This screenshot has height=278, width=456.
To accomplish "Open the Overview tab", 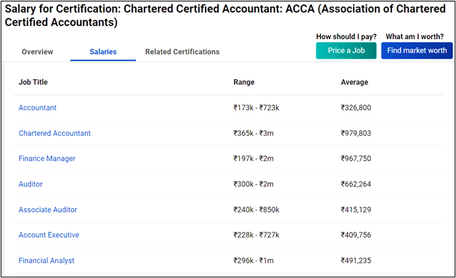I will [x=37, y=52].
